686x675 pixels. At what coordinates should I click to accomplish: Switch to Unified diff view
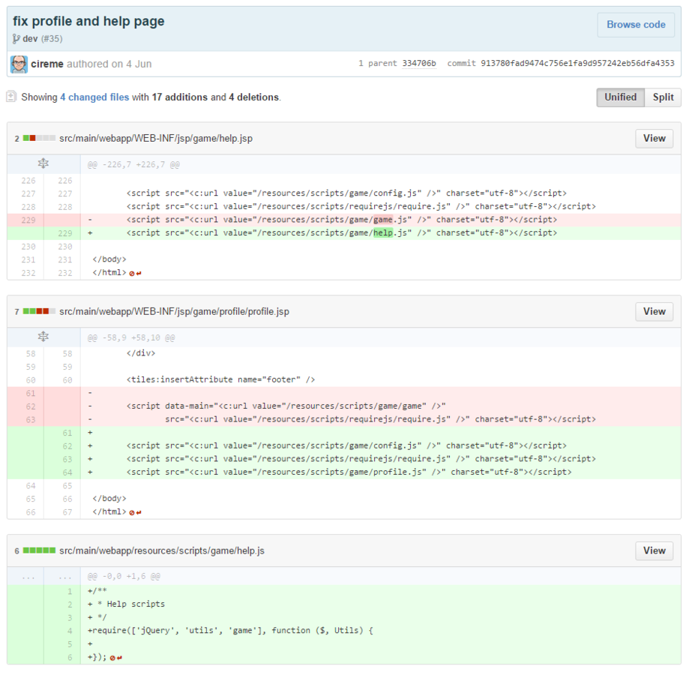[x=620, y=97]
